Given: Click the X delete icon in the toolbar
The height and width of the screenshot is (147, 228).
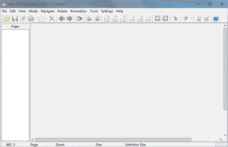Looking at the screenshot, I should pyautogui.click(x=52, y=19).
